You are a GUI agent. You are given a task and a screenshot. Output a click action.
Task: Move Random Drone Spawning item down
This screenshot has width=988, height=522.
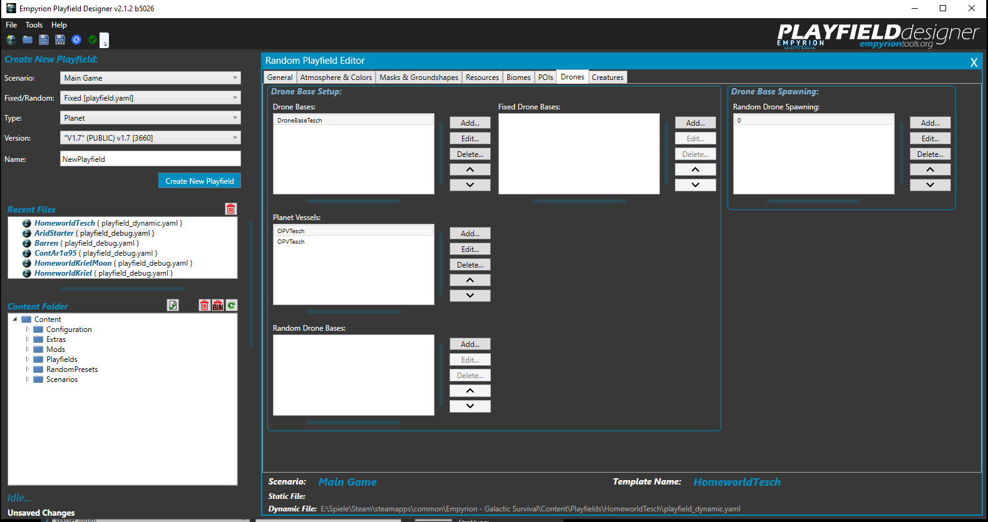pos(930,185)
